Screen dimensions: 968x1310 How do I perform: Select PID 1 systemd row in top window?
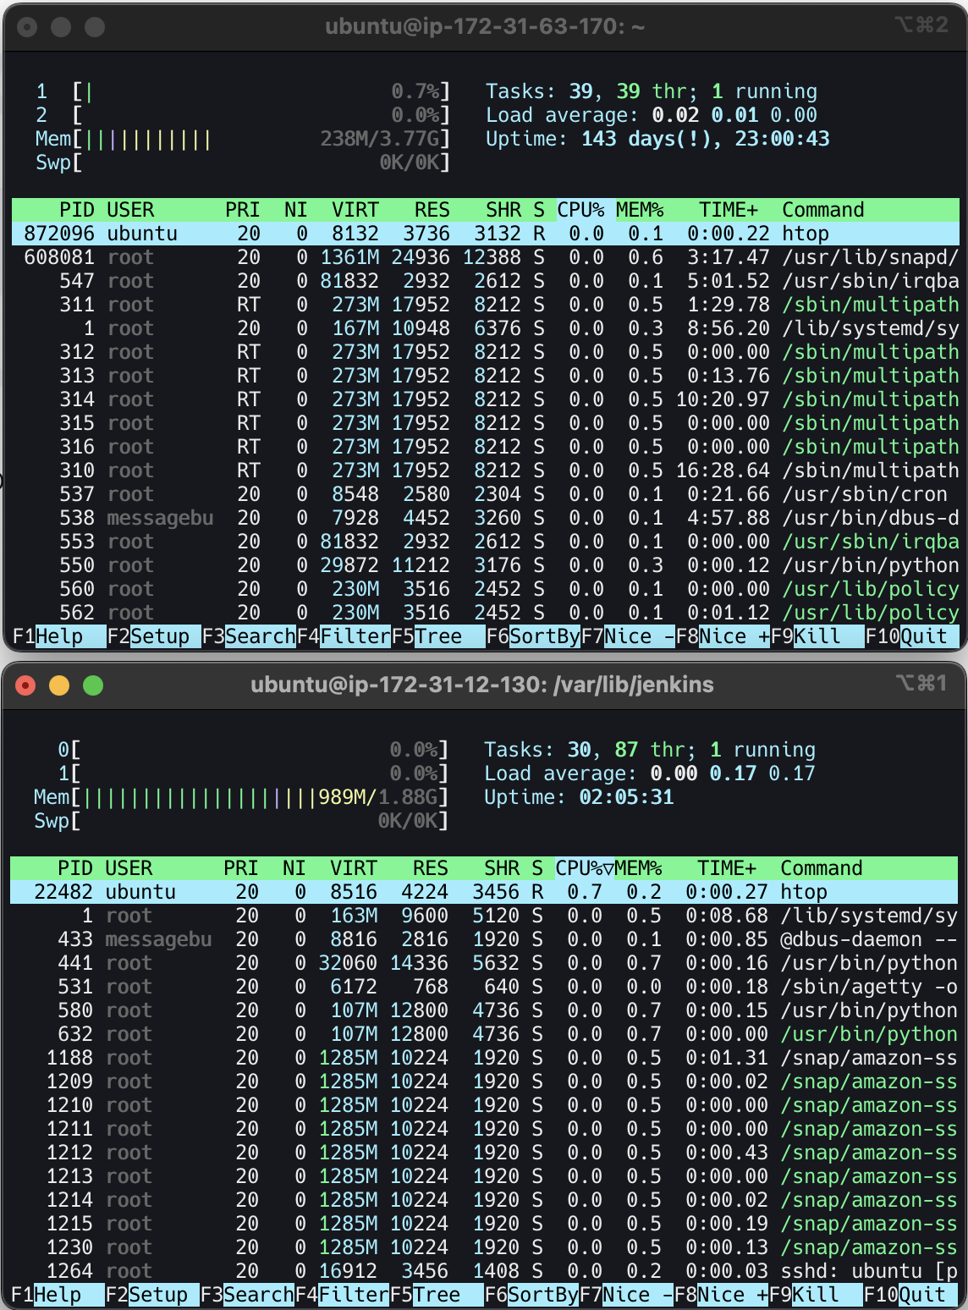pyautogui.click(x=486, y=328)
